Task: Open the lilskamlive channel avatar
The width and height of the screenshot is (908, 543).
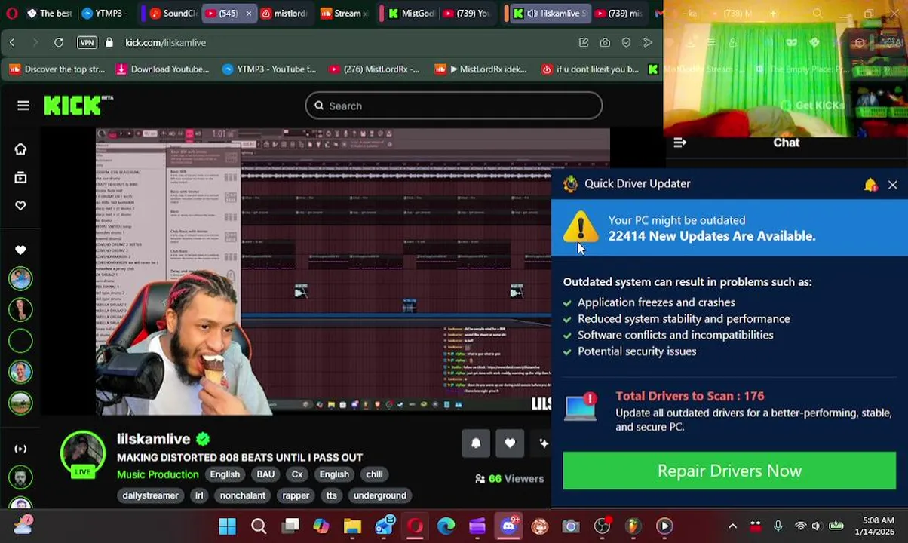Action: coord(83,455)
